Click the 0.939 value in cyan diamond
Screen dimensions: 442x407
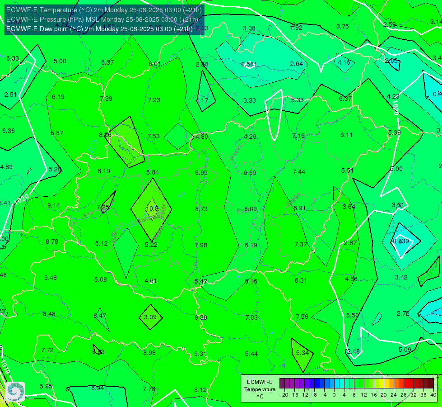pos(400,241)
